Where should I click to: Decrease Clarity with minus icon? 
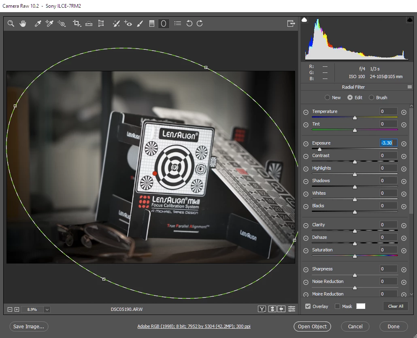pyautogui.click(x=306, y=225)
